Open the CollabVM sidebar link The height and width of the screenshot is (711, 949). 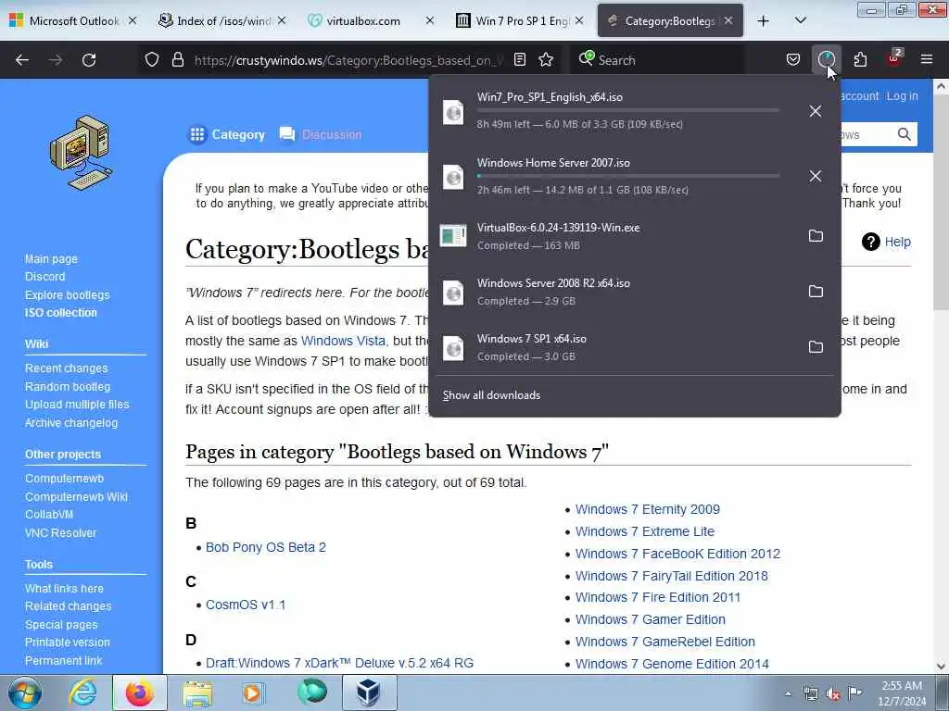(x=49, y=515)
